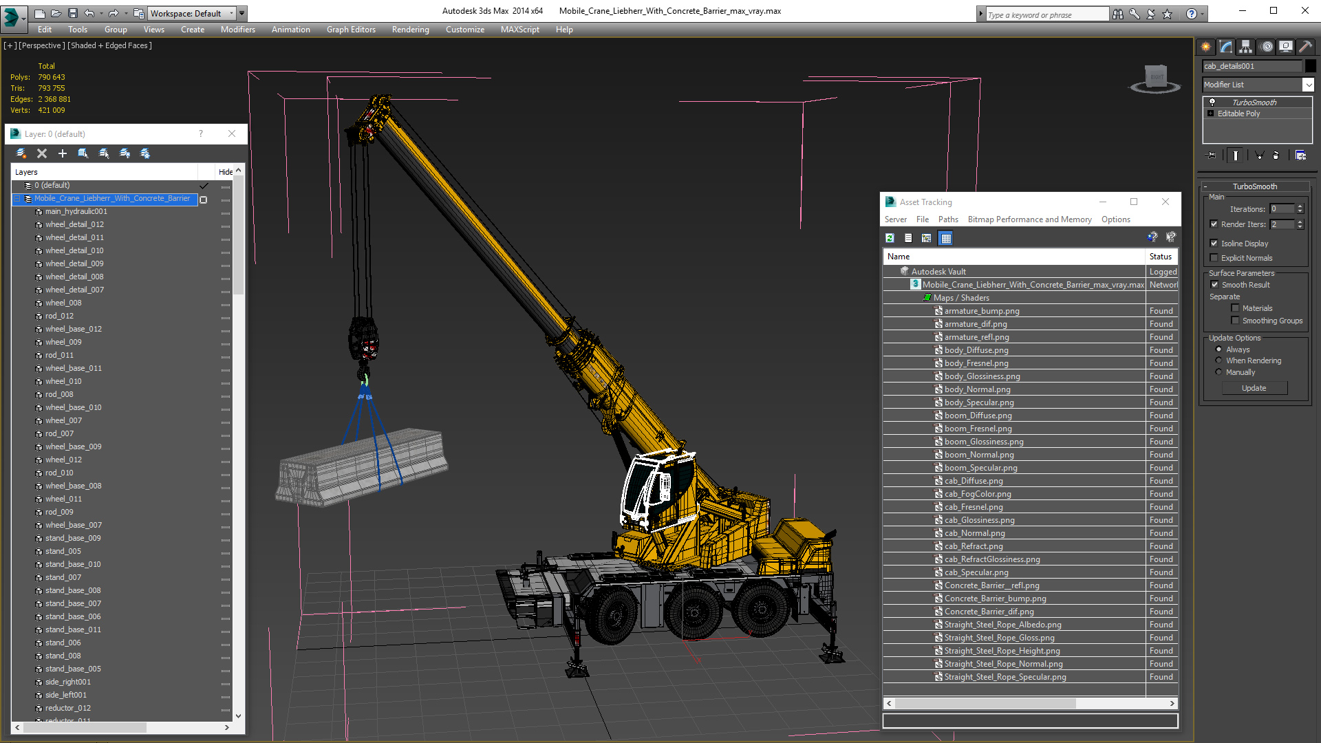Click the keyword search field
Viewport: 1321px width, 743px height.
1046,14
